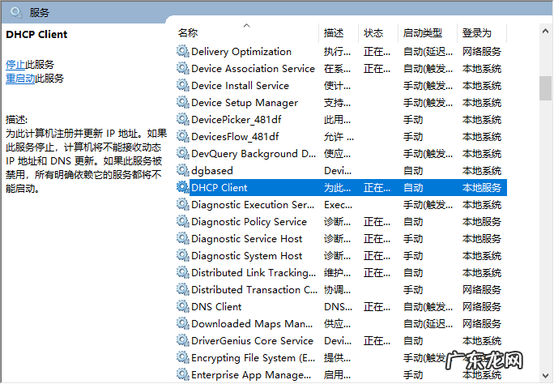Select the Diagnostic Execution Ser... name

pyautogui.click(x=253, y=204)
